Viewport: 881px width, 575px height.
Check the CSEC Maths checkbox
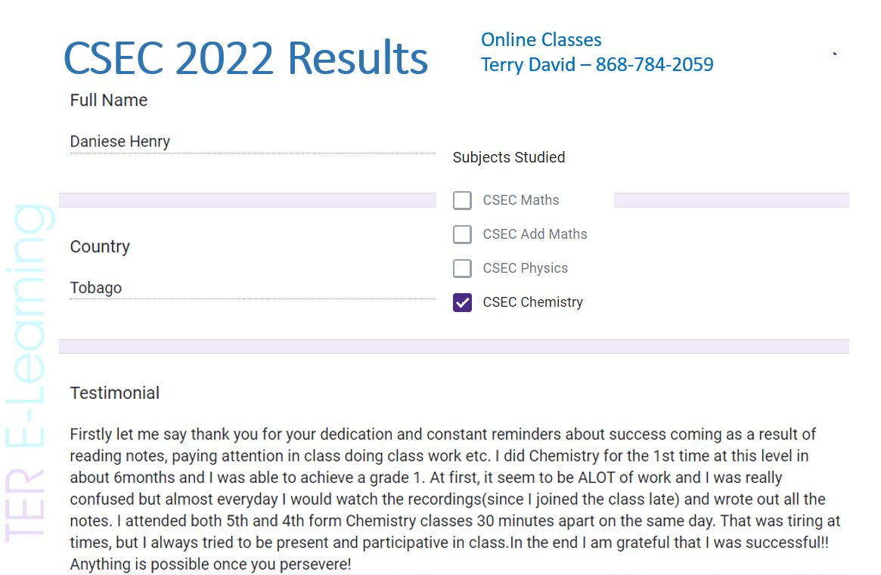[462, 200]
